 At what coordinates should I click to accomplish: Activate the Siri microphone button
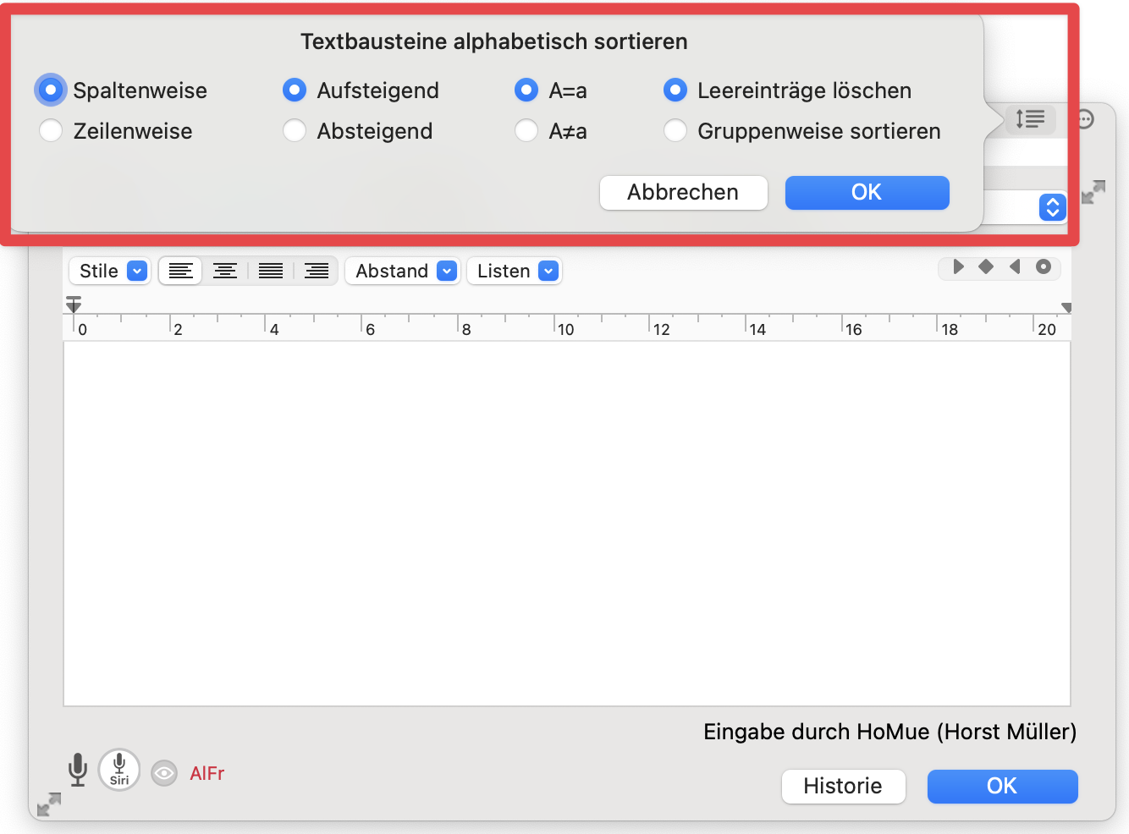119,771
